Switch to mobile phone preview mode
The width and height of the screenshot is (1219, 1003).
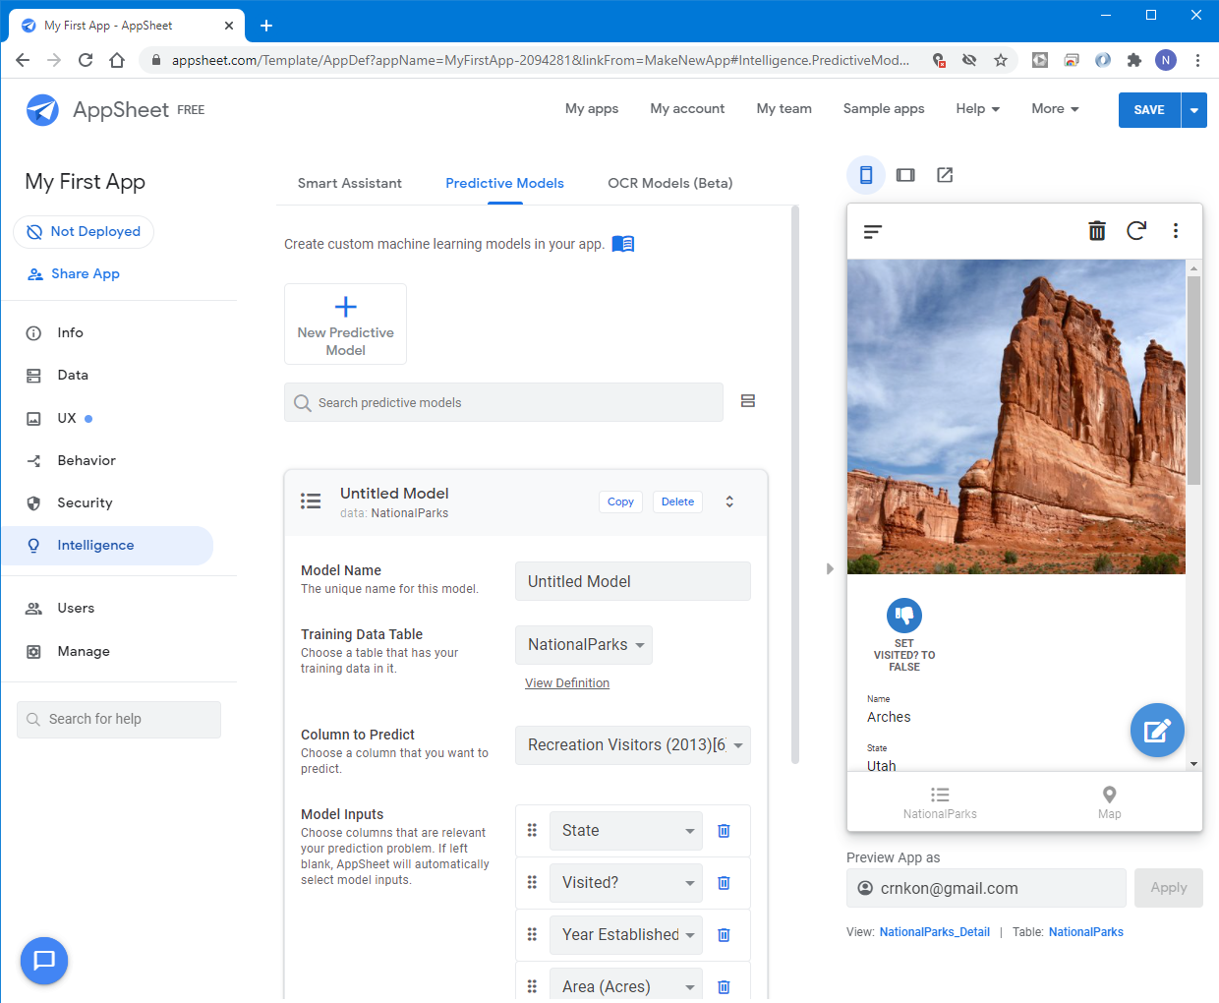pos(866,175)
